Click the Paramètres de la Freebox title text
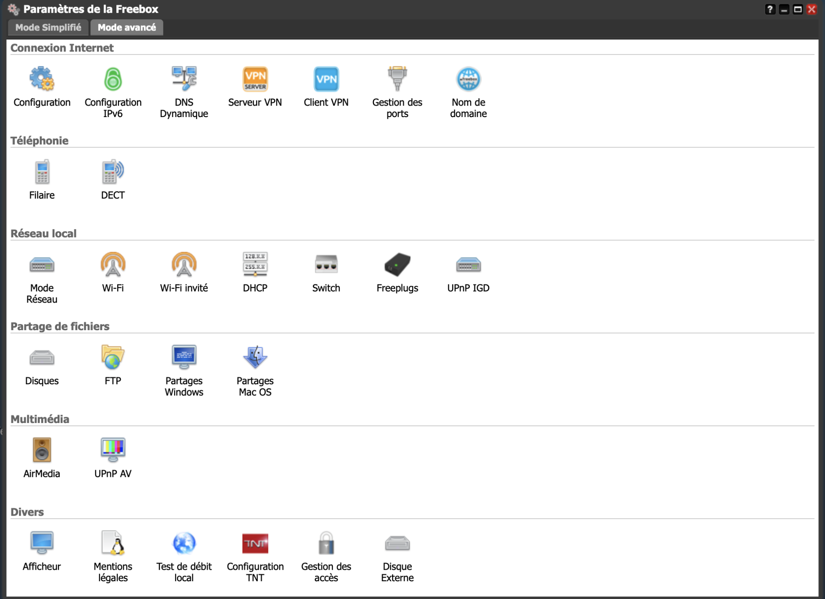Screen dimensions: 825x599 91,9
